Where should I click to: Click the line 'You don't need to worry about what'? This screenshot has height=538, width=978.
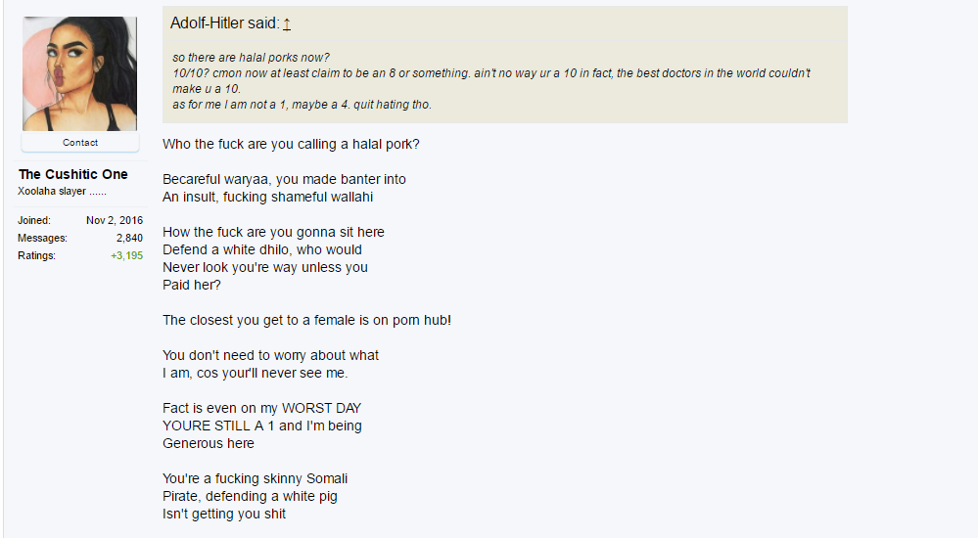(271, 355)
